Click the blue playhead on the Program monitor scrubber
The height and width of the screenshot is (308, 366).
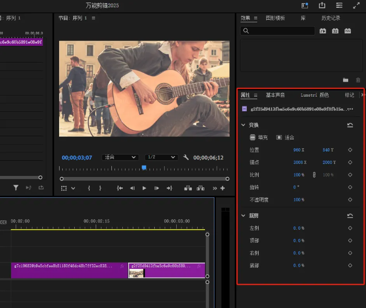tap(144, 168)
